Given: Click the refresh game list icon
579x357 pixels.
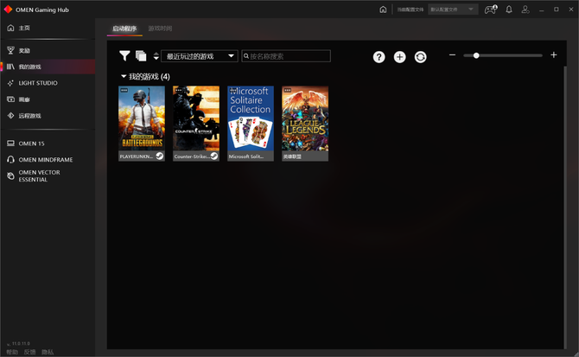Looking at the screenshot, I should (420, 57).
